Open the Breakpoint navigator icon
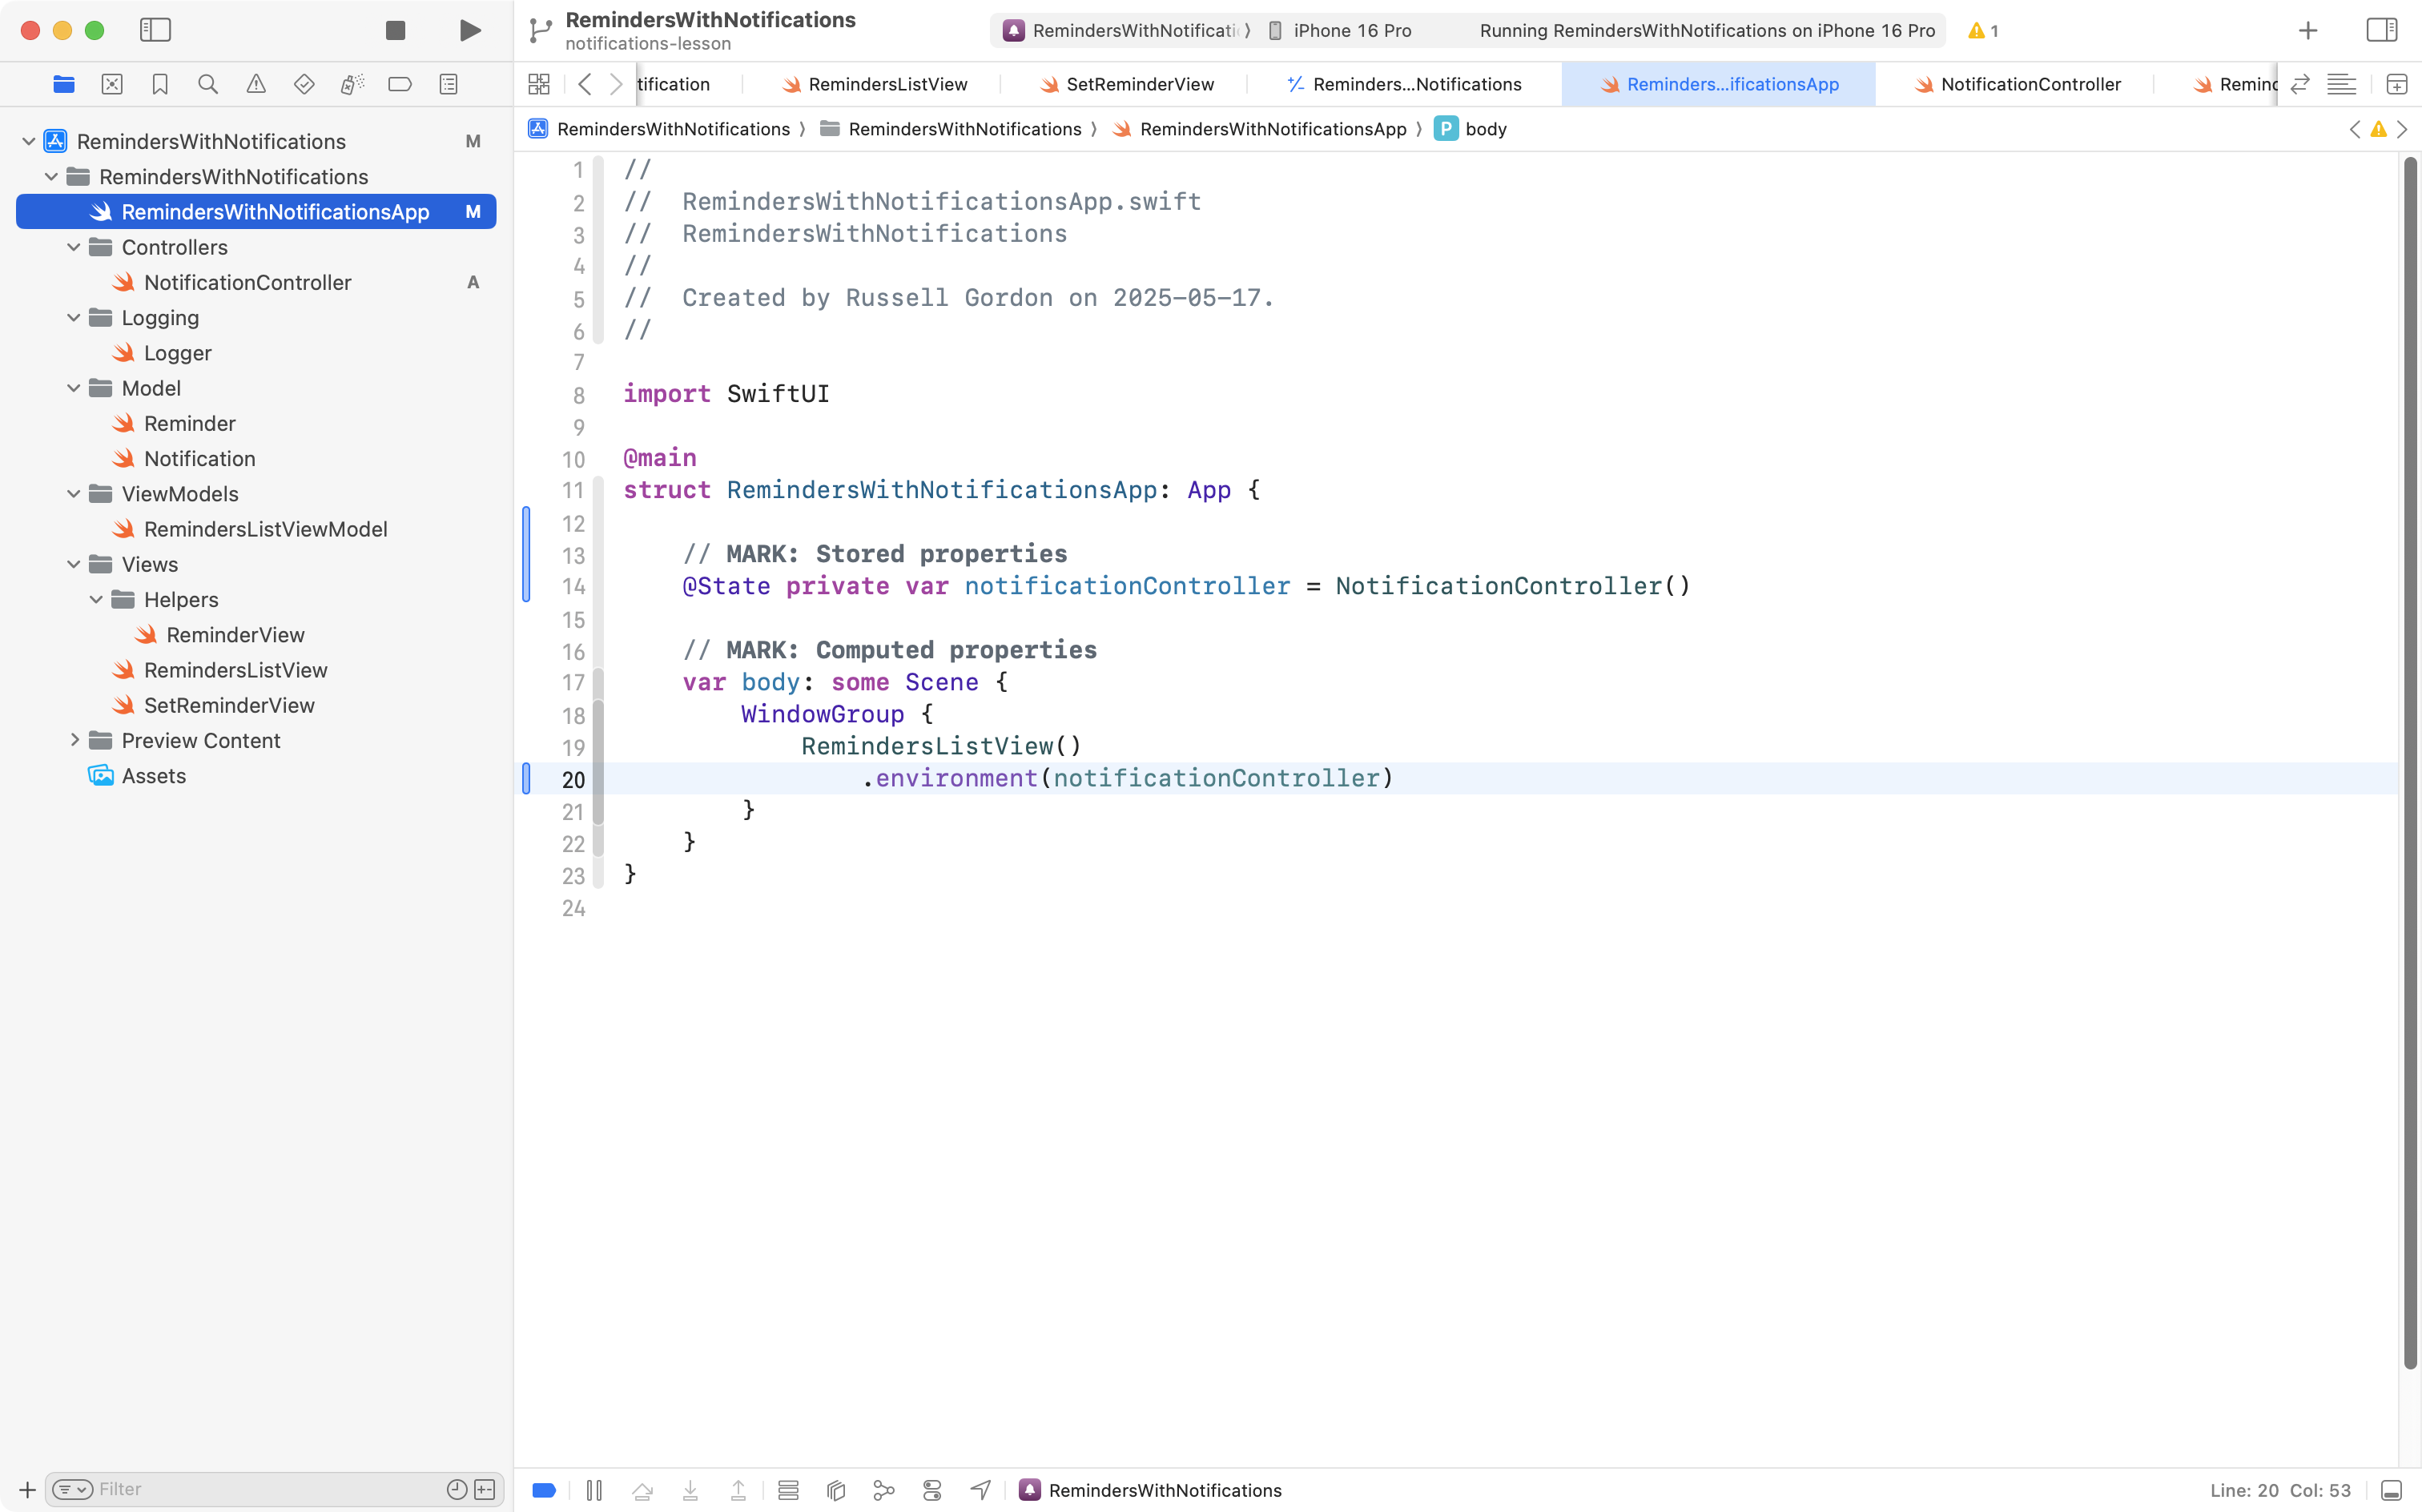Image resolution: width=2422 pixels, height=1512 pixels. pyautogui.click(x=400, y=84)
